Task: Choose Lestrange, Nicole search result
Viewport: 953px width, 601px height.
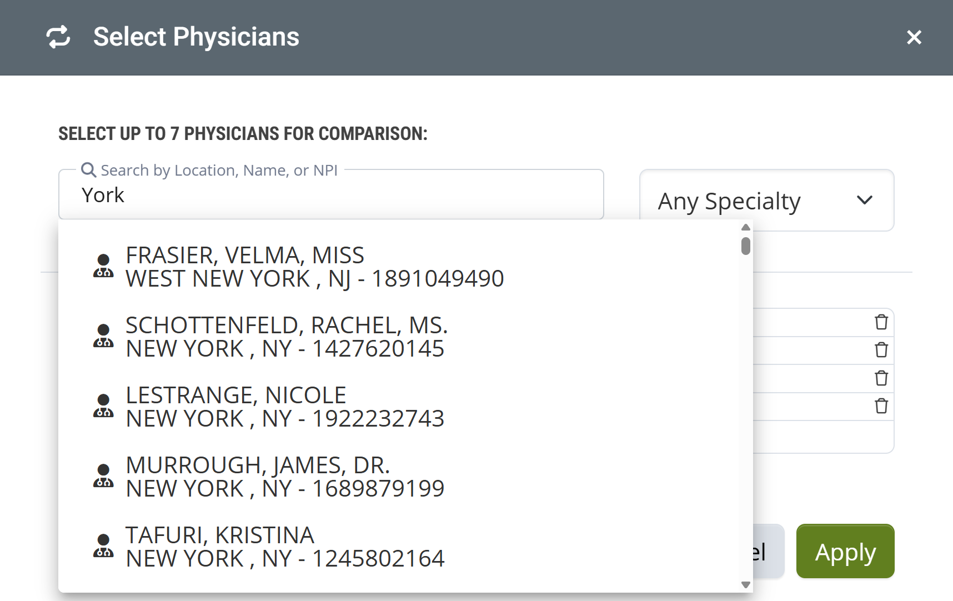Action: (285, 407)
